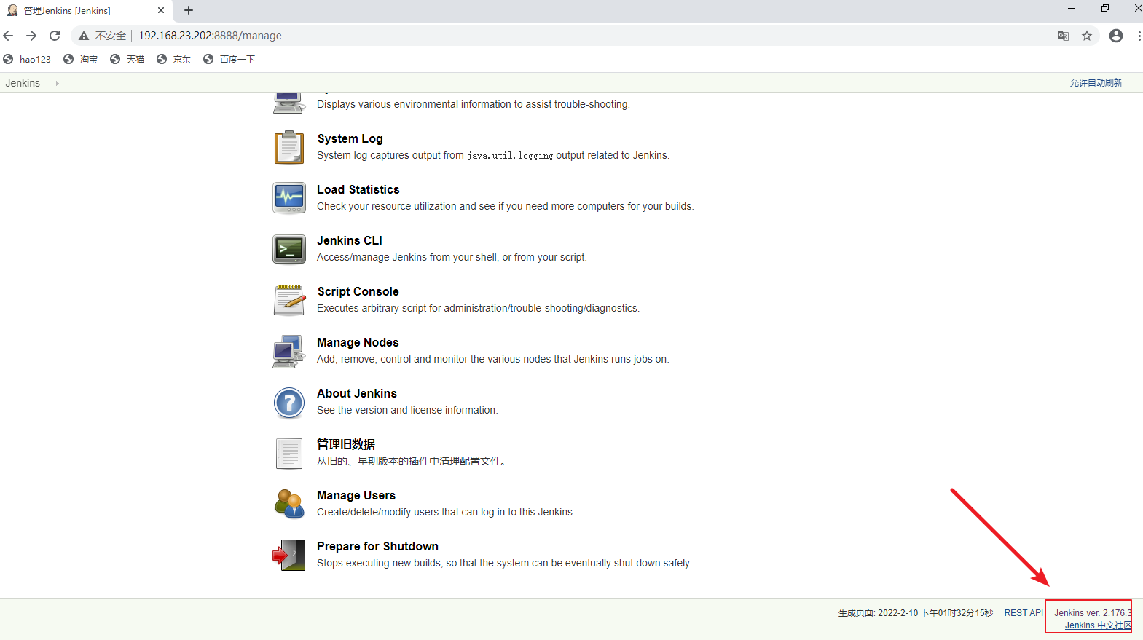Click 'Check your resource utilization' description
The width and height of the screenshot is (1143, 640).
505,206
